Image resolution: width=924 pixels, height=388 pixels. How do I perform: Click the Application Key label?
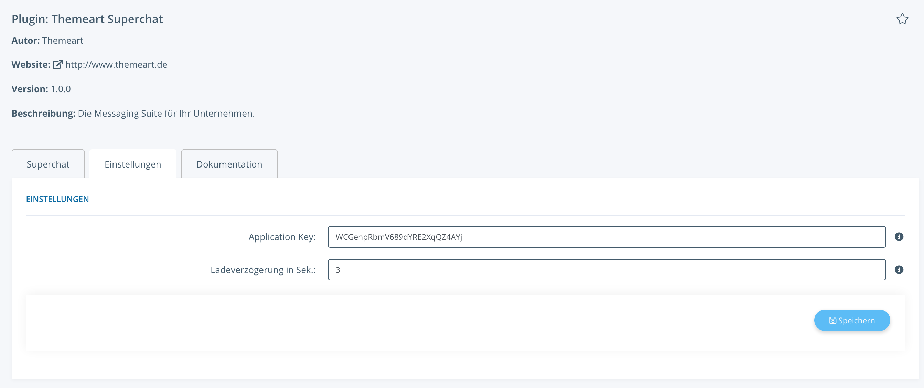point(282,237)
